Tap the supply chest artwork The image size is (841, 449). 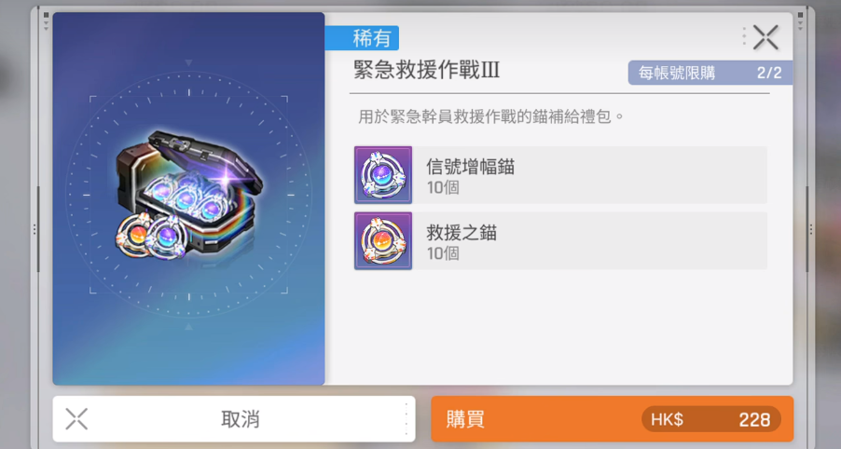coord(188,195)
